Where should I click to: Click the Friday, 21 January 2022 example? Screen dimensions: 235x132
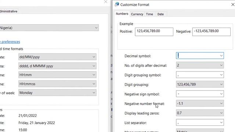click(37, 123)
